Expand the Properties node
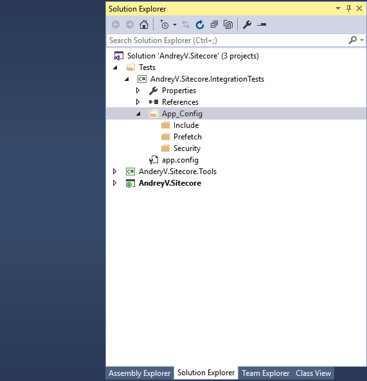This screenshot has height=381, width=367. [x=138, y=91]
